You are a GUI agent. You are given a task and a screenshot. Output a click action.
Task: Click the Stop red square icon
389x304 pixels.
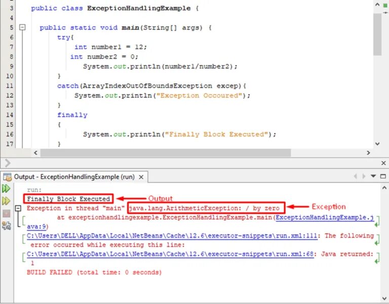[7, 213]
